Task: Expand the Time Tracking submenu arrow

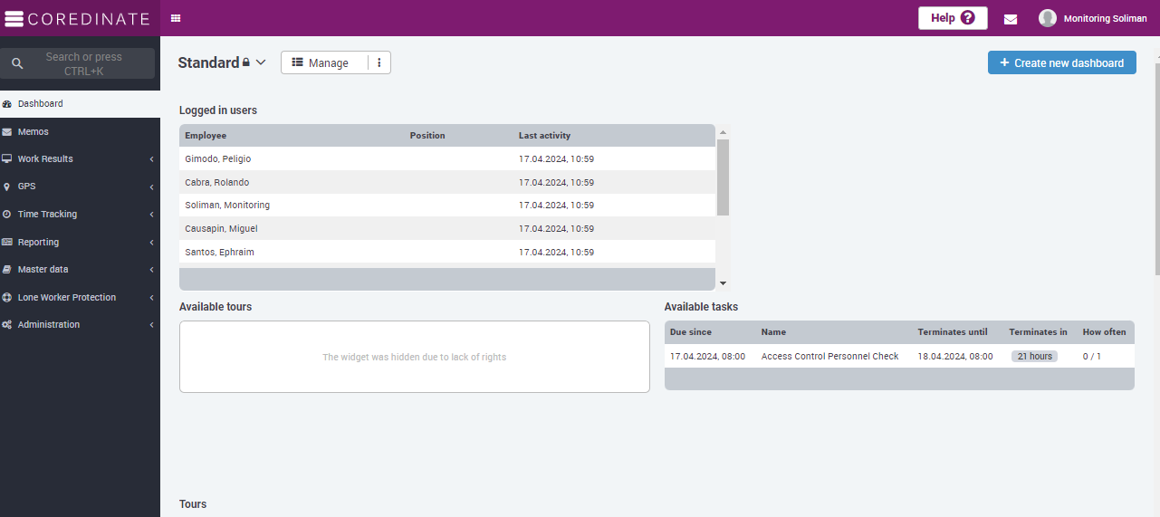Action: [x=151, y=215]
